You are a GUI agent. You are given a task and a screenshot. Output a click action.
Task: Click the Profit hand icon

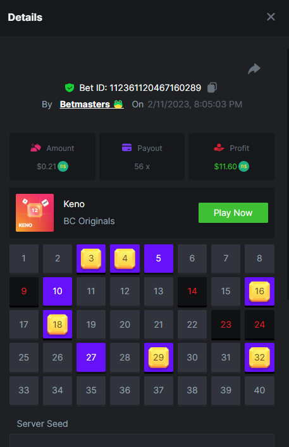(219, 148)
